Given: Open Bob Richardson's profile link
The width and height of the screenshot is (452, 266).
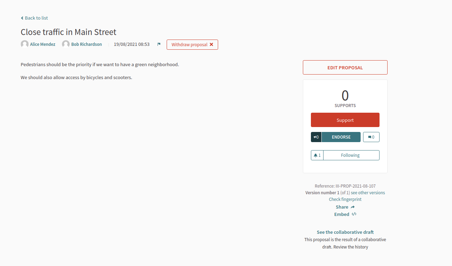Looking at the screenshot, I should pos(86,44).
